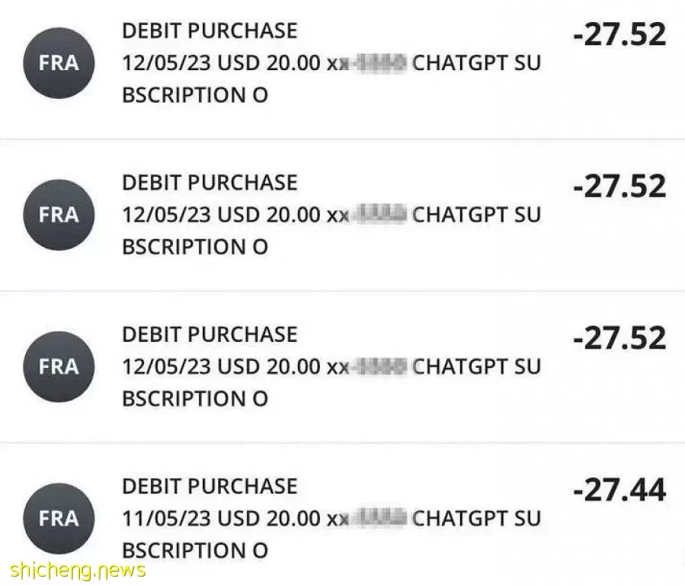Click the second DEBIT PURCHASE heading
Screen dimensions: 685x585
point(210,183)
